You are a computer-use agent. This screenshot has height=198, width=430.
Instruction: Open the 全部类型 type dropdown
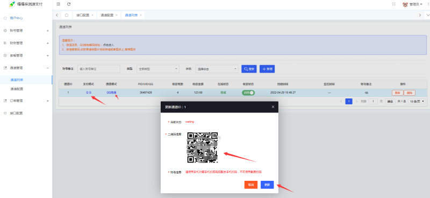[x=158, y=69]
